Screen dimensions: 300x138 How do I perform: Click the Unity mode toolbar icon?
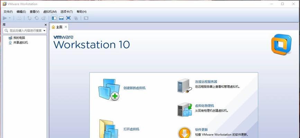tap(76, 18)
